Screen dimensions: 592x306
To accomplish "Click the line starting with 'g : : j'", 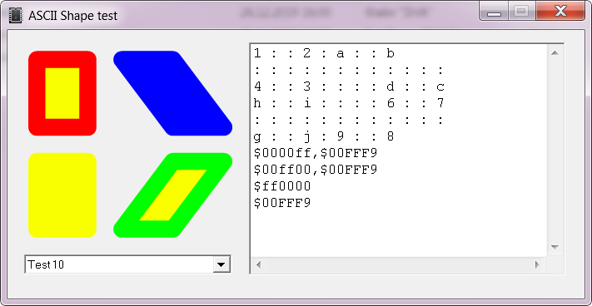I will coord(324,137).
